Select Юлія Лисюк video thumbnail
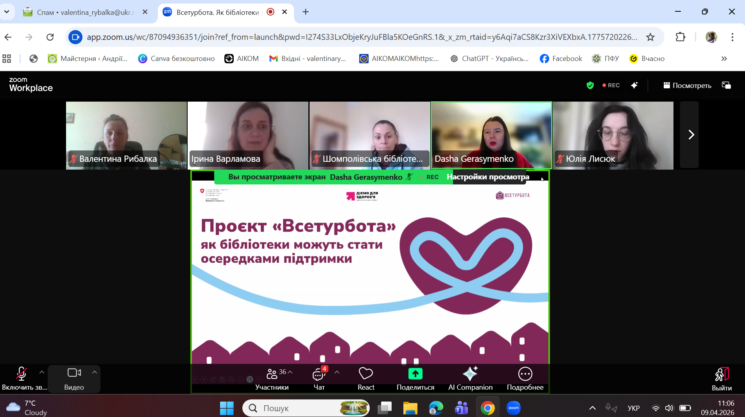Viewport: 745px width, 417px height. click(x=613, y=135)
